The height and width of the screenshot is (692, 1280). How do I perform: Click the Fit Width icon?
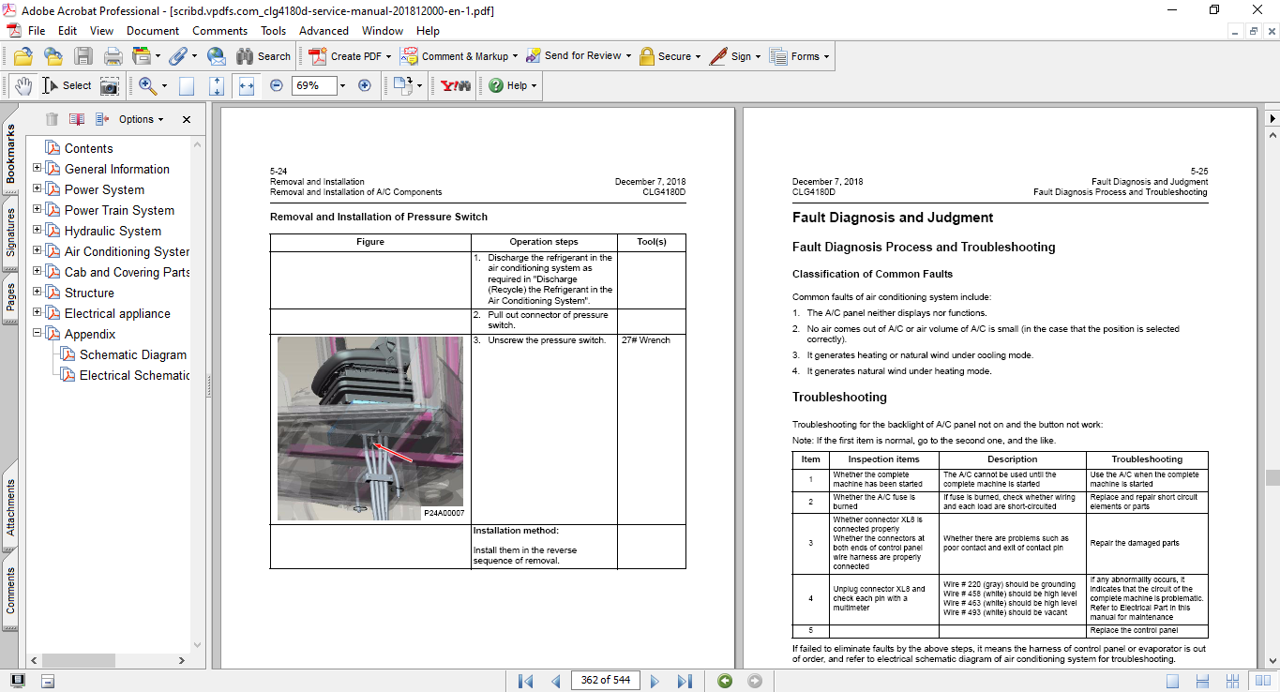click(247, 85)
